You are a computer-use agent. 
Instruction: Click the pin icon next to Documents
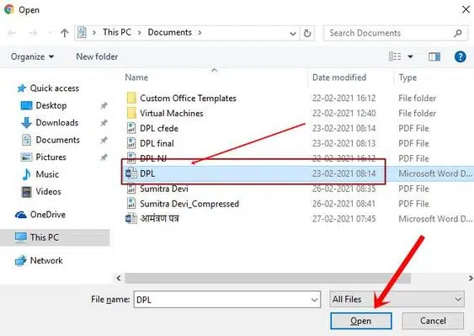pyautogui.click(x=104, y=140)
